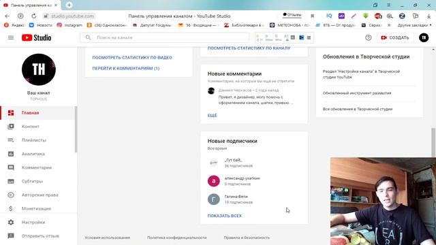Open the Депутат Госдумы bookmark
Image resolution: width=436 pixels, height=245 pixels.
click(x=152, y=25)
